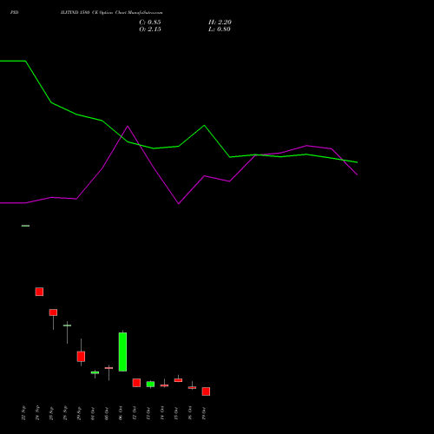434x434 pixels.
Task: Select the 22 Sep date label
Action: 23,413
